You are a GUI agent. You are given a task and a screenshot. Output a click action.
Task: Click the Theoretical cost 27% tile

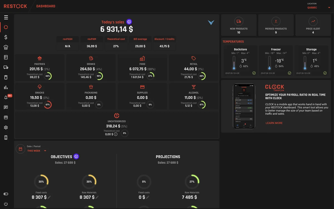[116, 43]
